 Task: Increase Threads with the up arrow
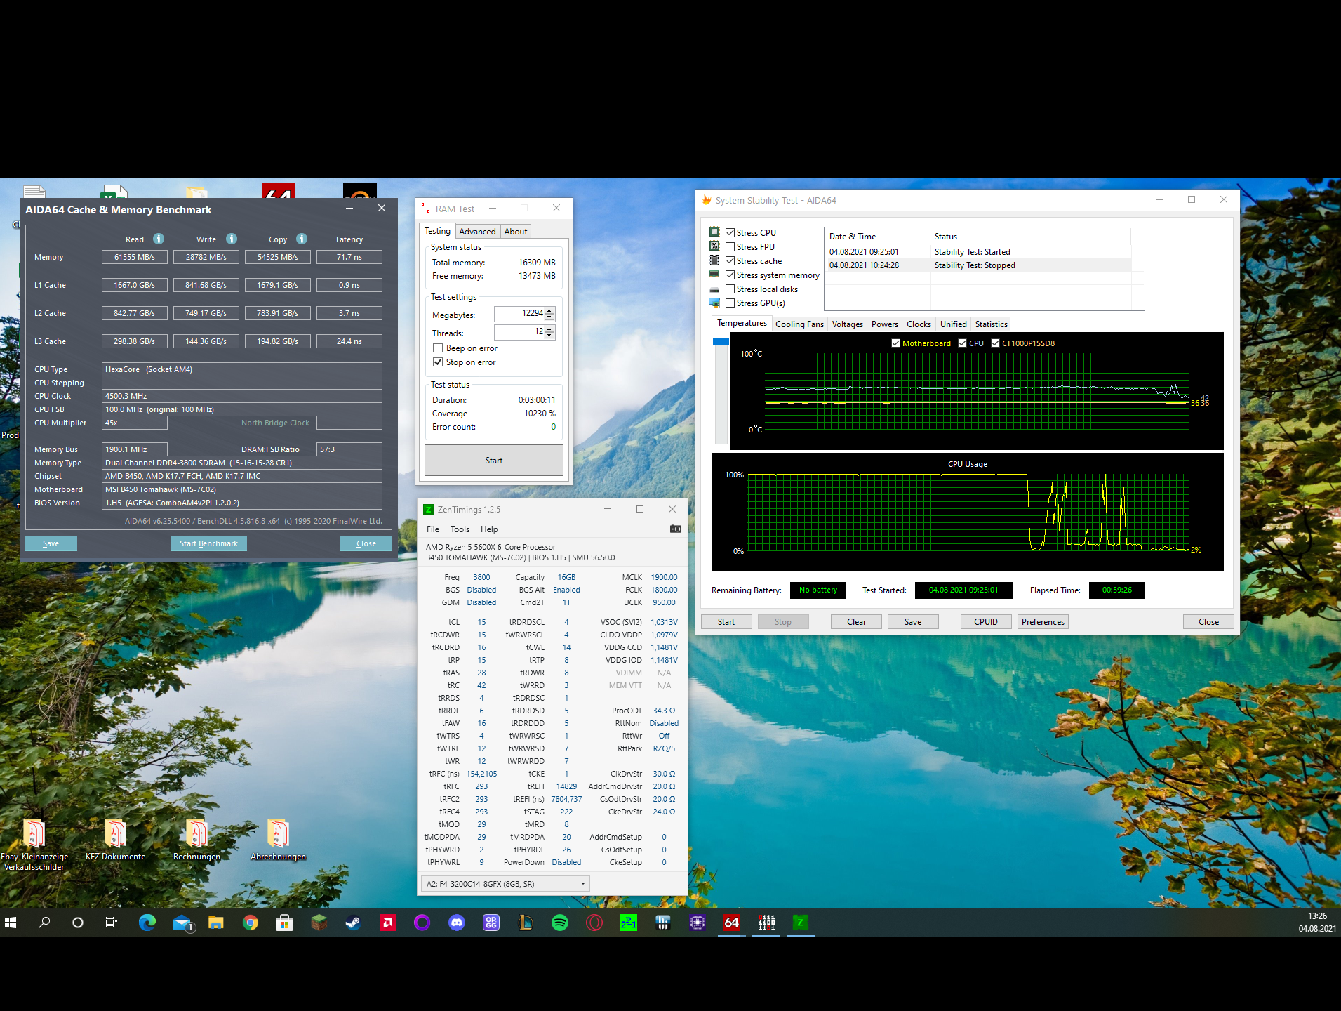[x=549, y=329]
